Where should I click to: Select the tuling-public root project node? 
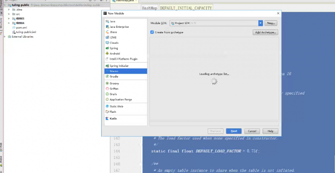(x=20, y=5)
